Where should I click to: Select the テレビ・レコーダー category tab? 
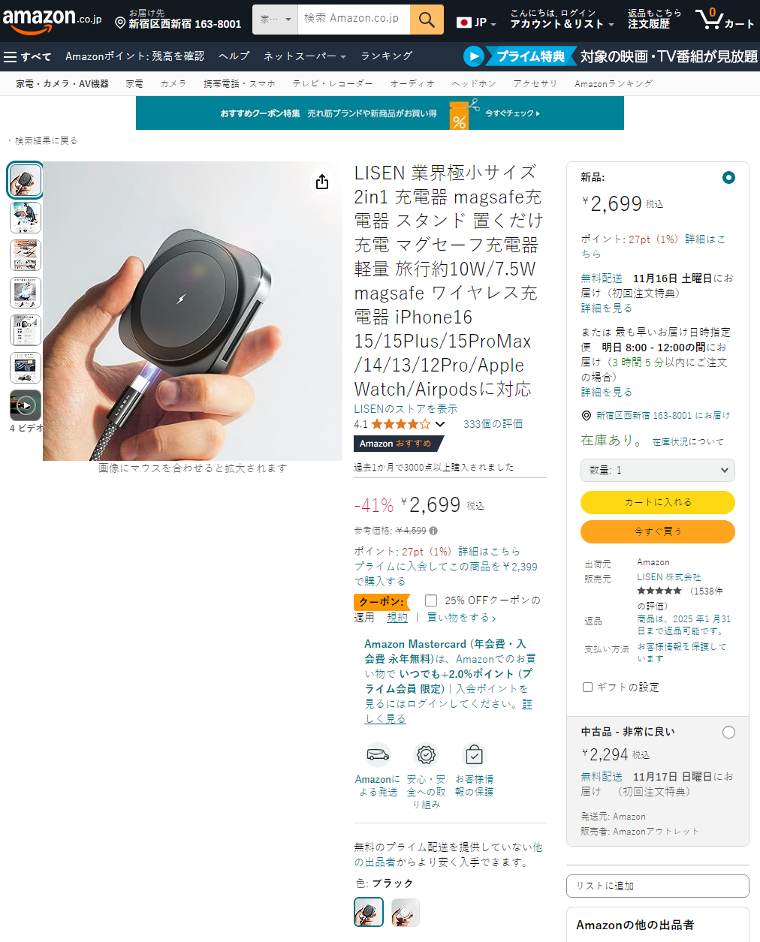[x=333, y=83]
